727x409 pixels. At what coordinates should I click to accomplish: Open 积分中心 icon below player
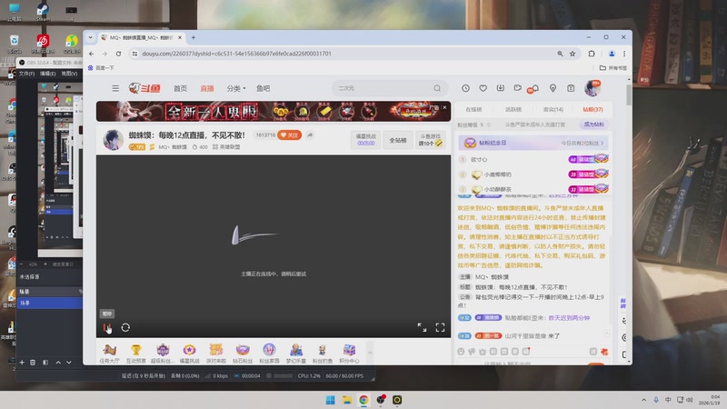pyautogui.click(x=349, y=354)
